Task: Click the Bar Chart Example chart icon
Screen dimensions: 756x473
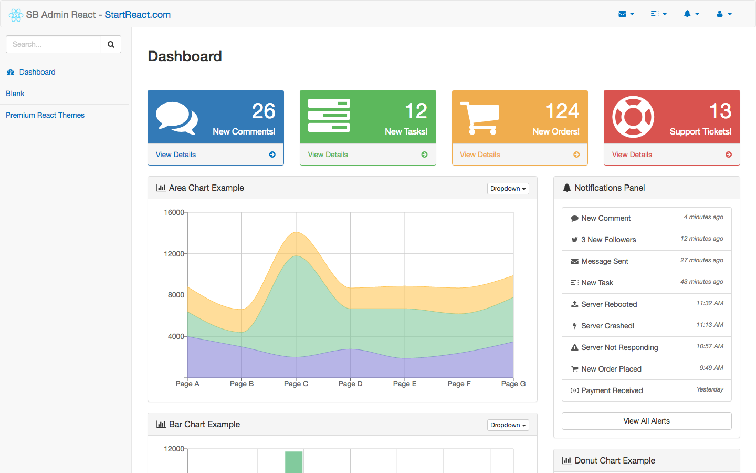Action: click(161, 424)
